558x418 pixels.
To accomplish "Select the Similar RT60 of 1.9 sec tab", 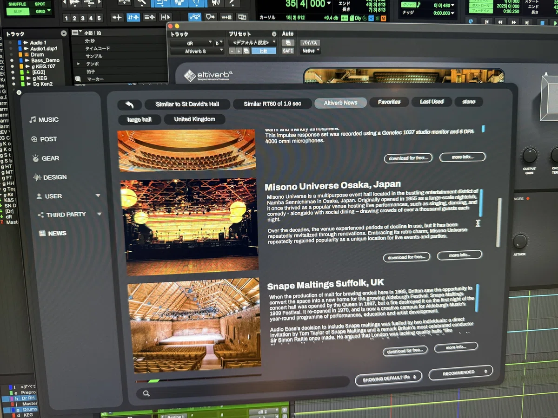I will [x=272, y=104].
